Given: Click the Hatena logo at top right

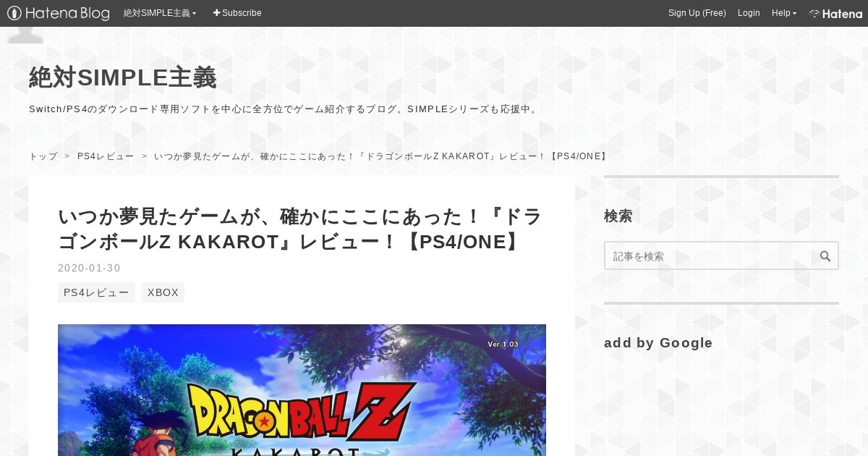Looking at the screenshot, I should 835,13.
